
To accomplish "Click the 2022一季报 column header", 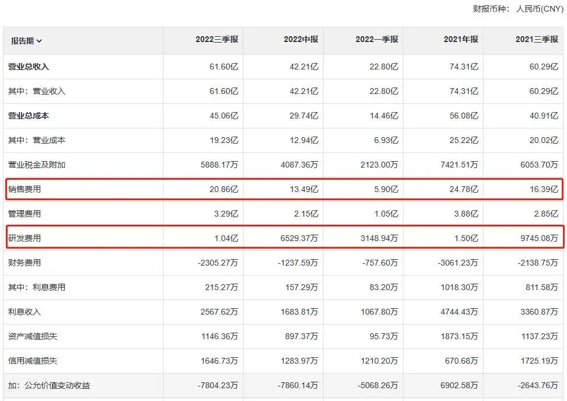I will pyautogui.click(x=377, y=40).
